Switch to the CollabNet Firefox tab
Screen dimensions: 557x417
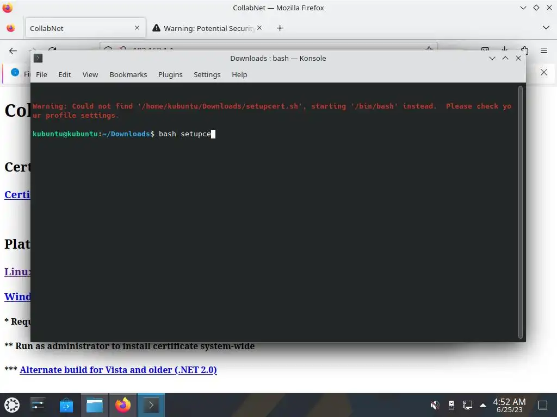(x=85, y=28)
